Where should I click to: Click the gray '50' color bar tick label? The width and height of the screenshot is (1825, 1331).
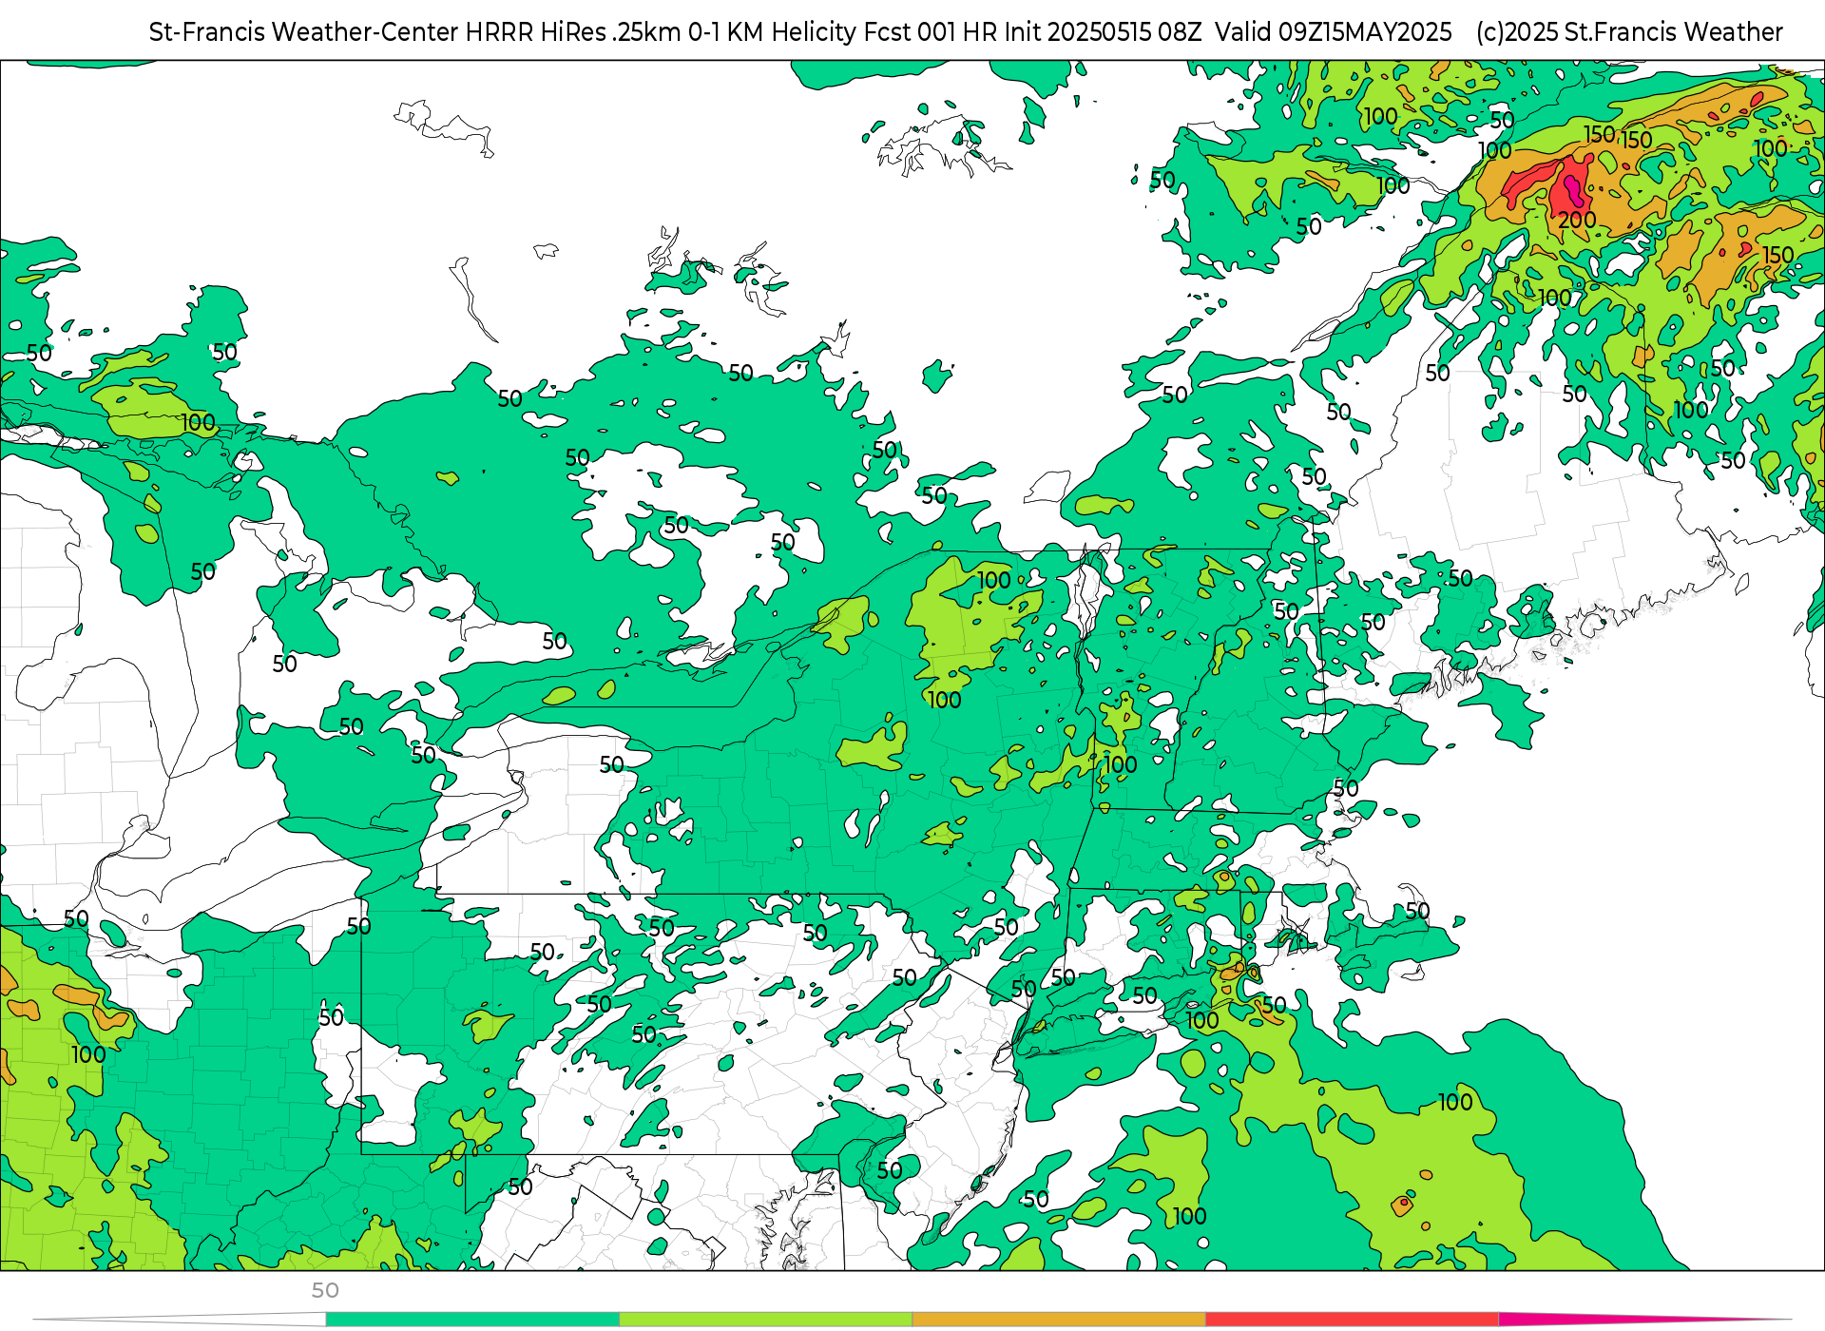pos(325,1290)
